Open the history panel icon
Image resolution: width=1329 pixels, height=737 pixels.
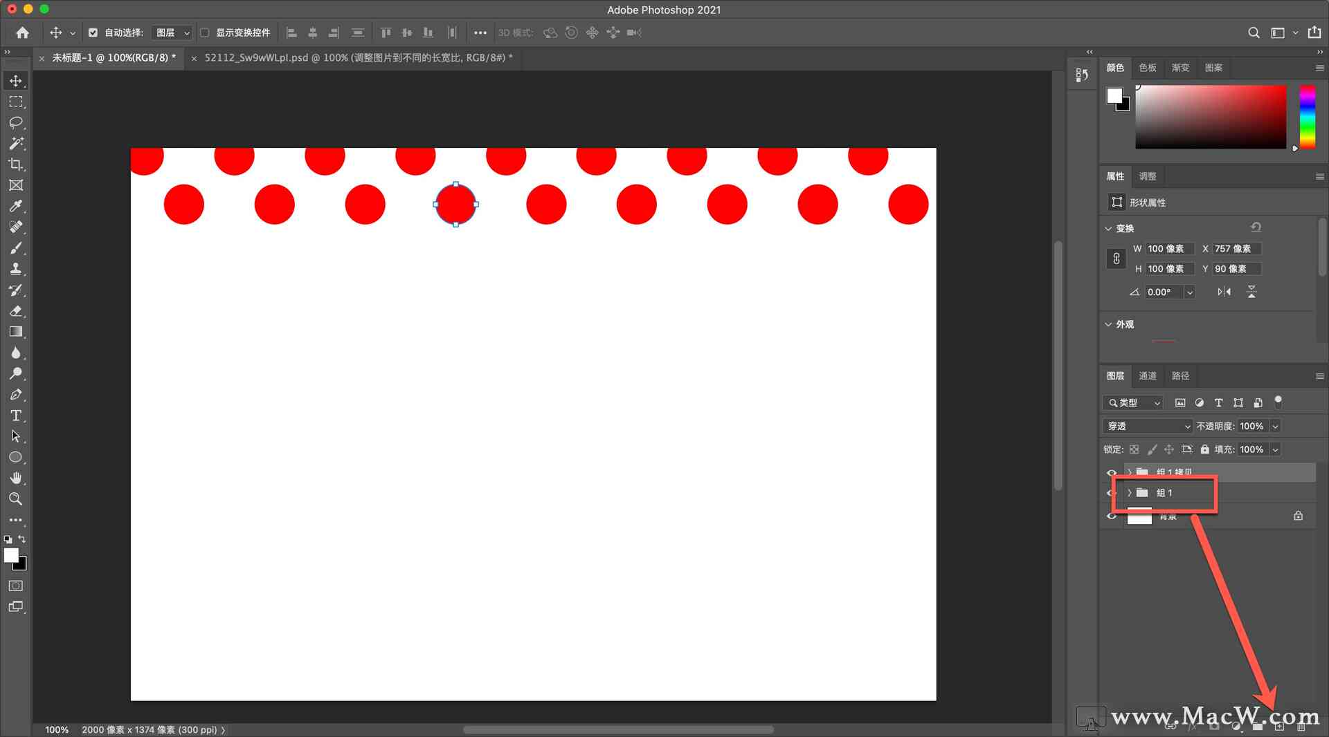[1082, 75]
